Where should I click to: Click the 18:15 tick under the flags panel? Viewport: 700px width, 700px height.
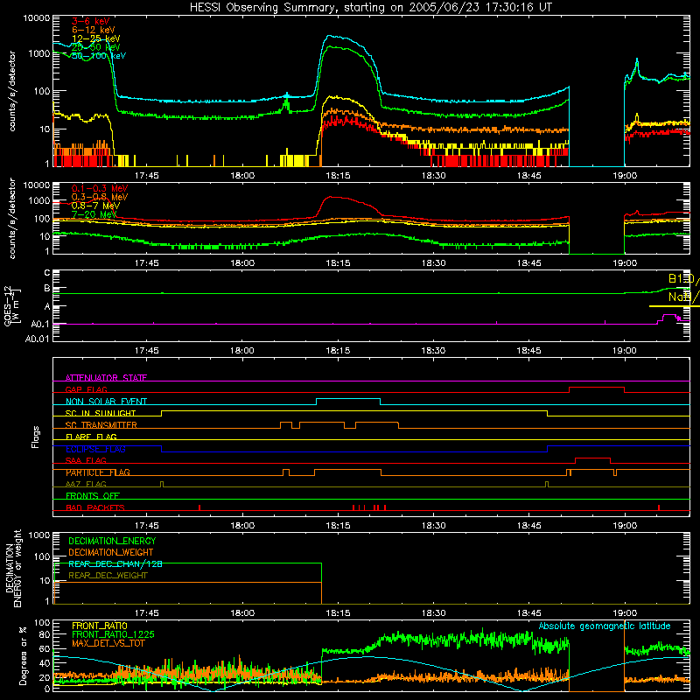[x=338, y=526]
